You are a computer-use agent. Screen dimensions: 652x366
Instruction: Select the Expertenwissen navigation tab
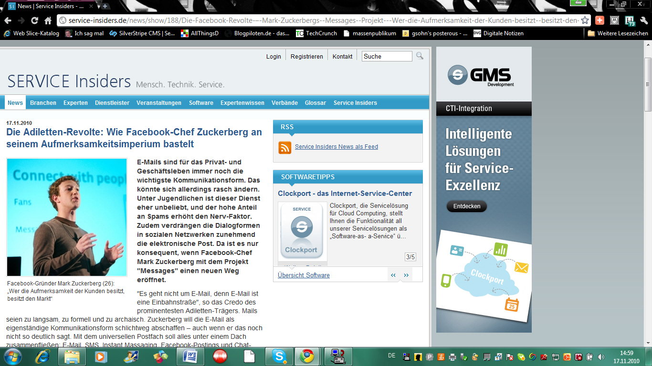[x=242, y=103]
